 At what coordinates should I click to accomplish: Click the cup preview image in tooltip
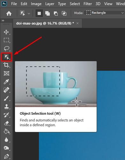coord(56,84)
